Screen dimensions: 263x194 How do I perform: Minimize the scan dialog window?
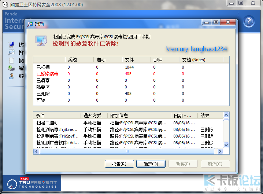[207, 22]
